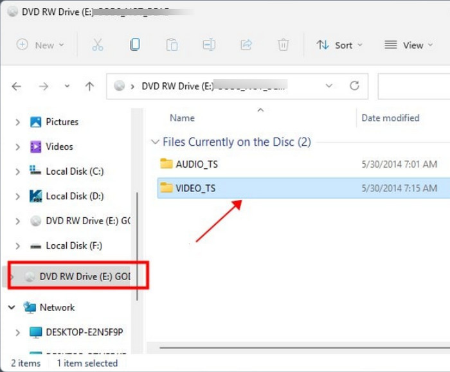Click the 5/30/2014 7:01 AM date cell
Screen dimensions: 450x372
pos(399,164)
